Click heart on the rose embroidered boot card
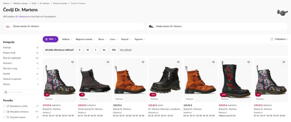291x122 pixels. click(x=249, y=62)
